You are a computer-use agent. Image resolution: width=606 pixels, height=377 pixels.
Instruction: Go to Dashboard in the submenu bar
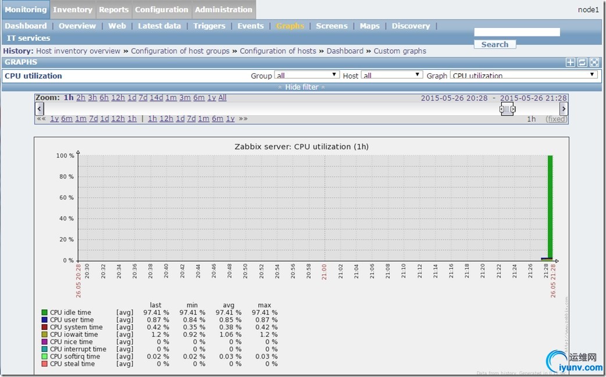[x=26, y=26]
